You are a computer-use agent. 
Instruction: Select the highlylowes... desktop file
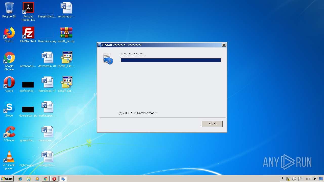coord(28,159)
